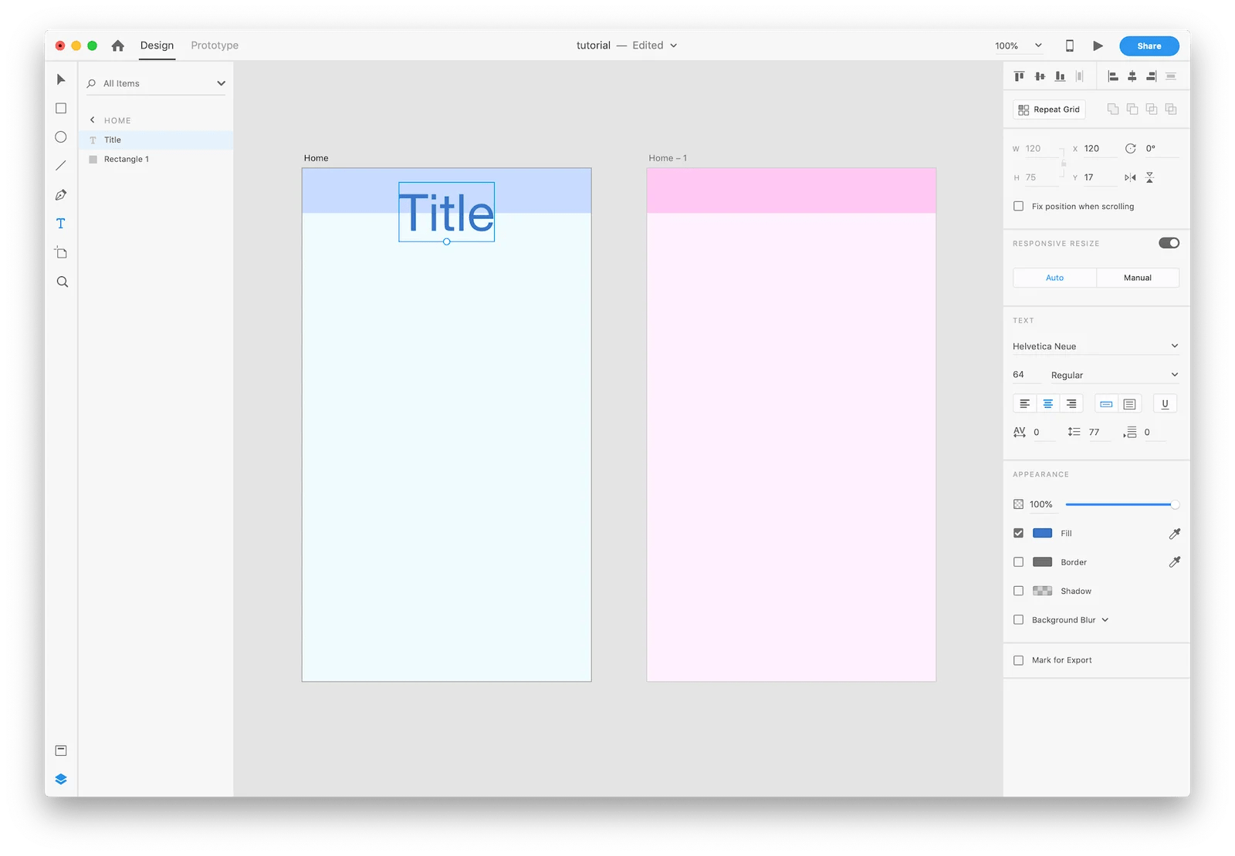
Task: Open the Fill color swatch
Action: 1043,533
